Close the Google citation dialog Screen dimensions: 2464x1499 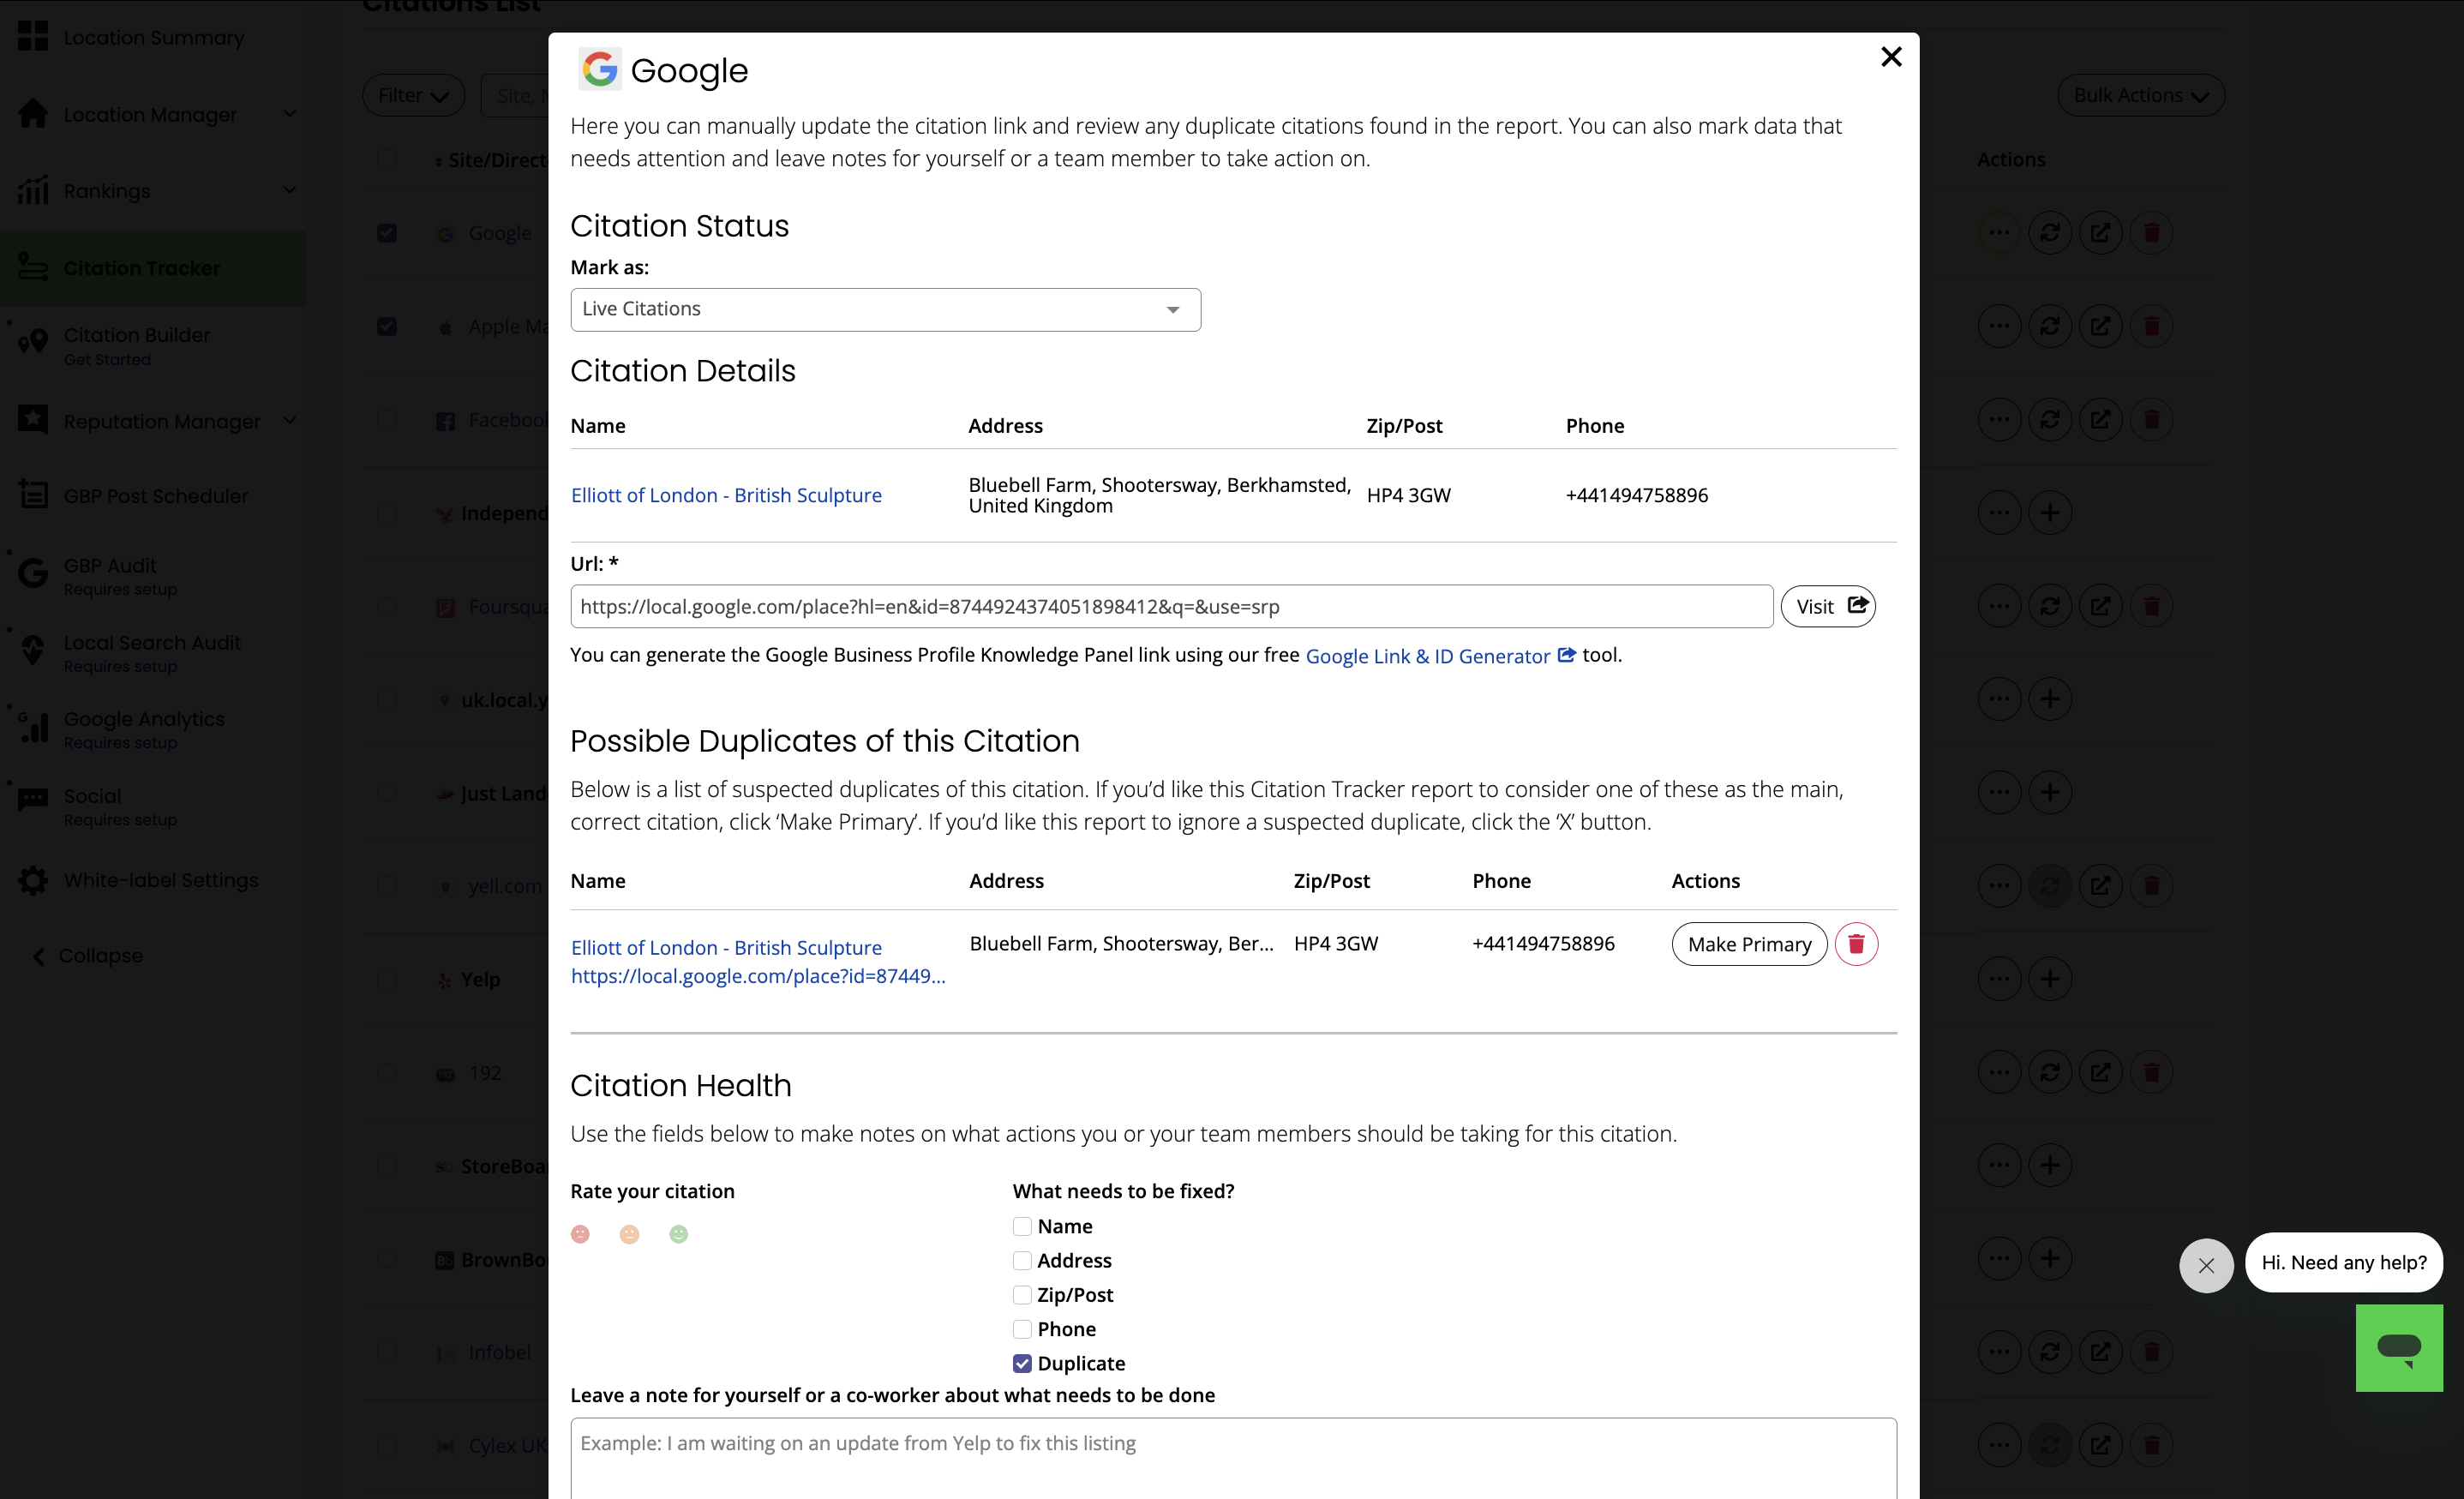tap(1890, 57)
